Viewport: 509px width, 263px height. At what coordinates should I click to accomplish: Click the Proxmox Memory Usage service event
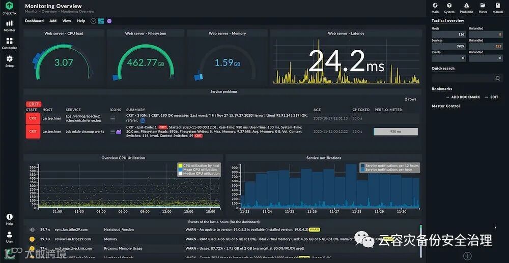[x=123, y=248]
